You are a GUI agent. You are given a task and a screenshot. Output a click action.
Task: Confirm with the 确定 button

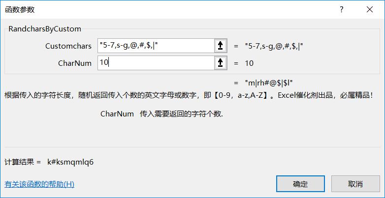tap(300, 184)
